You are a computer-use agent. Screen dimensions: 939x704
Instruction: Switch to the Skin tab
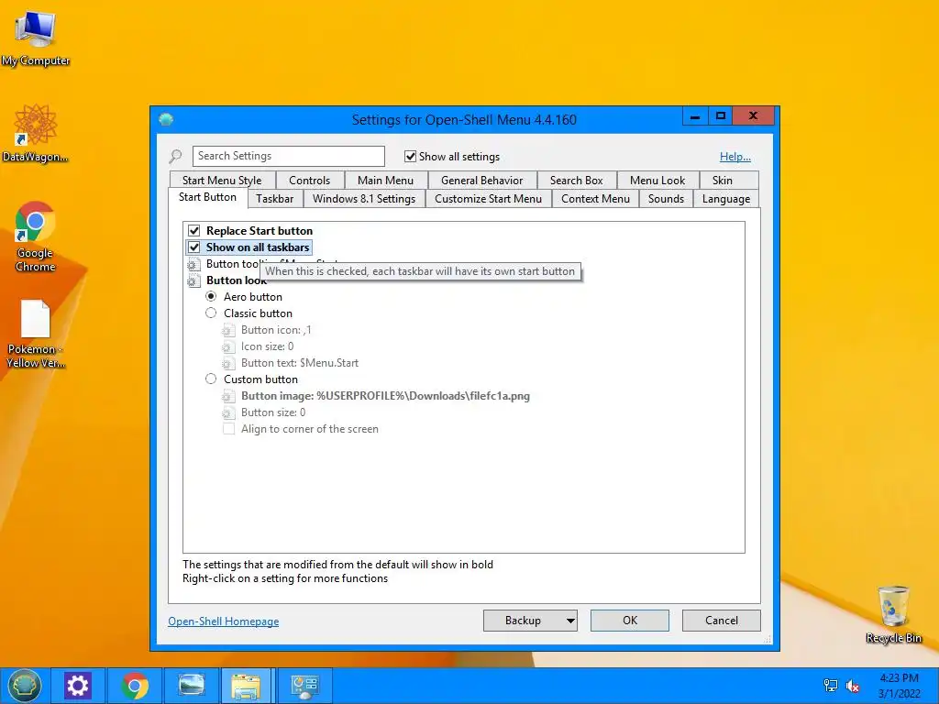click(723, 181)
